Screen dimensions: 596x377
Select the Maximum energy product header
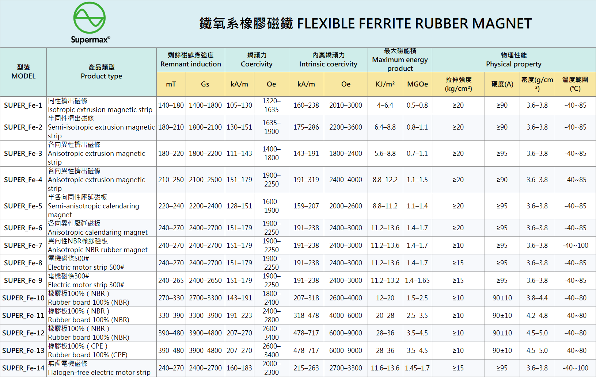tap(400, 60)
